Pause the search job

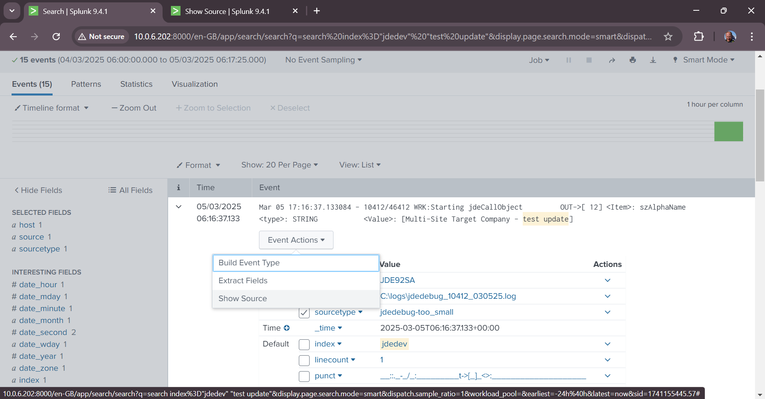[569, 60]
